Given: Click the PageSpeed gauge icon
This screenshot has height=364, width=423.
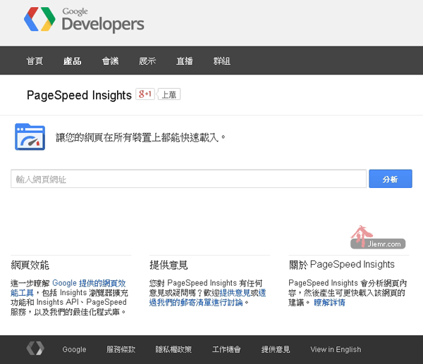Looking at the screenshot, I should click(x=30, y=137).
